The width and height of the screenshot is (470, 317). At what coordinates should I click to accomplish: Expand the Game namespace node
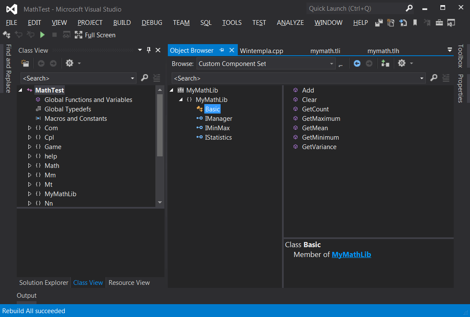point(29,147)
